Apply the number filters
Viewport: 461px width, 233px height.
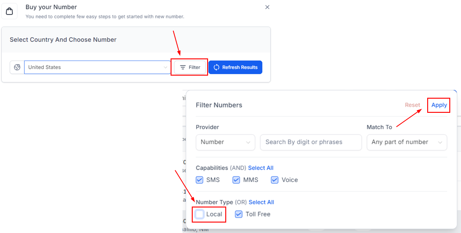coord(439,105)
